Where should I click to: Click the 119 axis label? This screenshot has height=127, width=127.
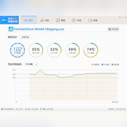(x=14, y=70)
